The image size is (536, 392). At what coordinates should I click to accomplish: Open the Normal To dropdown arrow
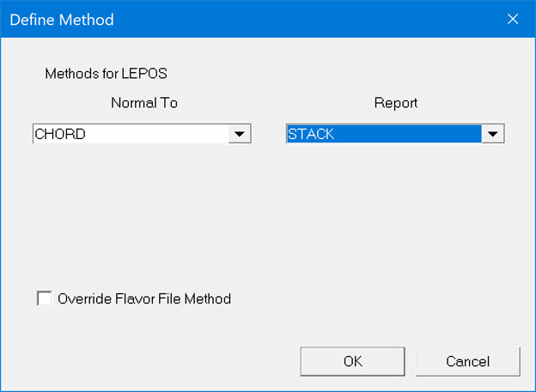(240, 135)
